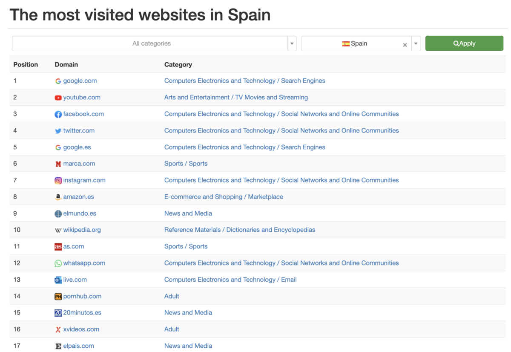
Task: Click the AS favicon icon
Action: click(58, 247)
